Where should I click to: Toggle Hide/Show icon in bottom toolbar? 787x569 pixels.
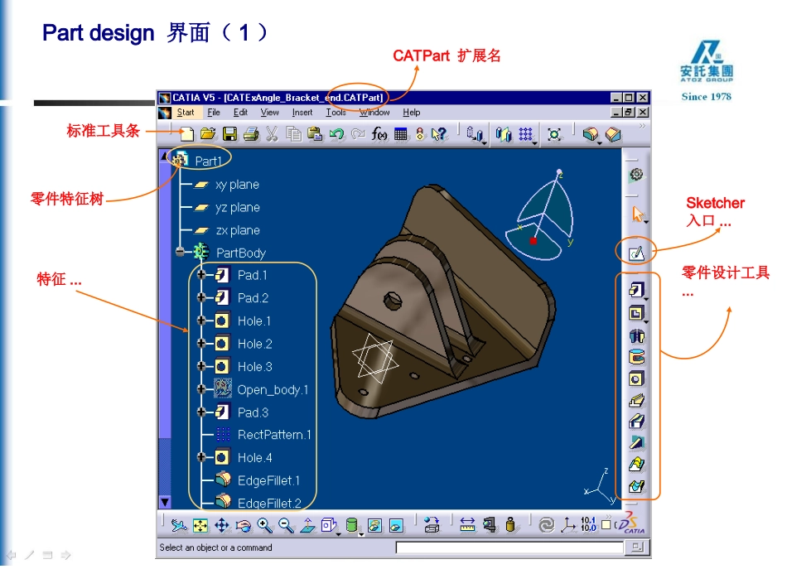(374, 525)
